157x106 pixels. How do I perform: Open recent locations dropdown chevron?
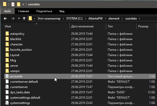click(19, 19)
